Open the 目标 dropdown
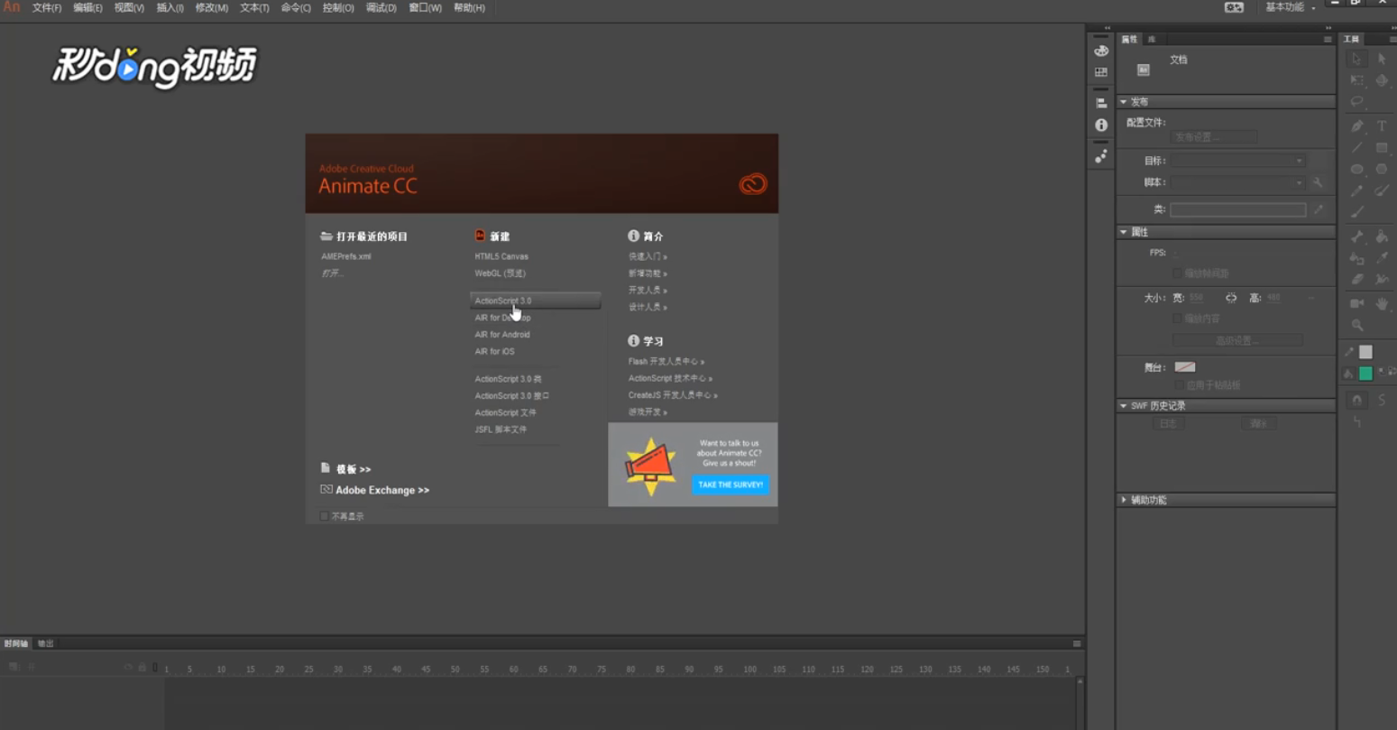 1238,161
